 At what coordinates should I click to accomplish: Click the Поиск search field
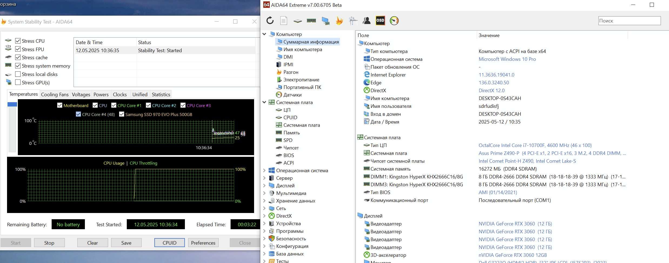pos(630,21)
